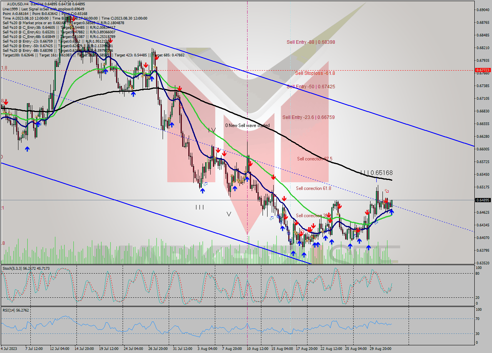Click the '31 Jul 12:00' time label
Image resolution: width=492 pixels, height=353 pixels.
[x=182, y=348]
